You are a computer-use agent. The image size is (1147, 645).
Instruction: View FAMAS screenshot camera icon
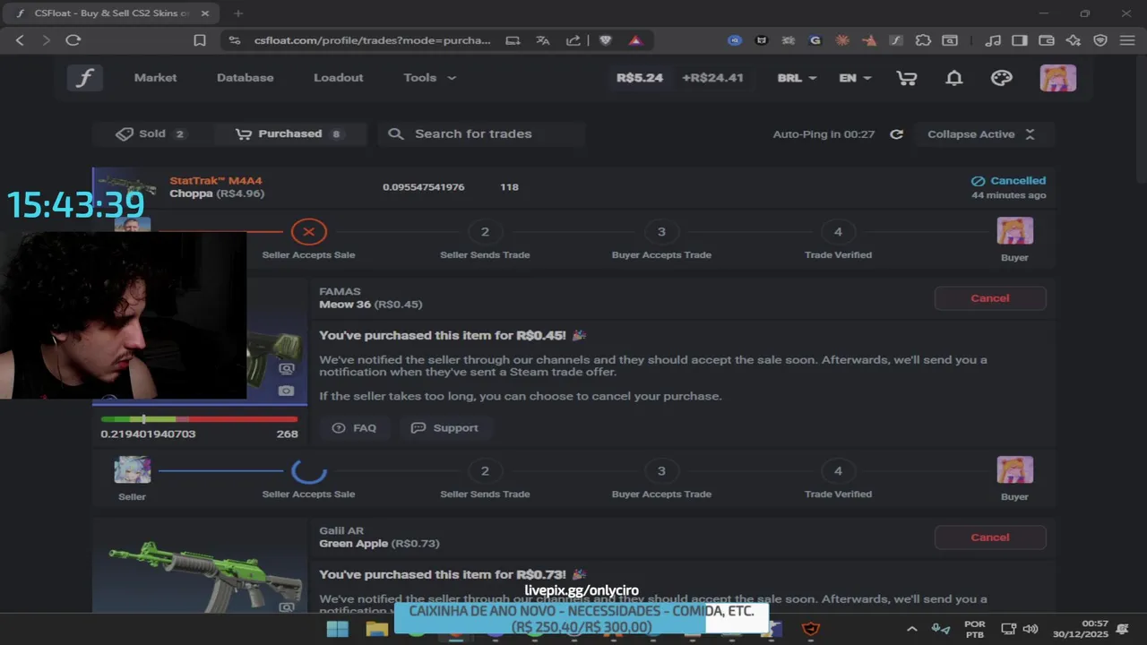coord(286,391)
